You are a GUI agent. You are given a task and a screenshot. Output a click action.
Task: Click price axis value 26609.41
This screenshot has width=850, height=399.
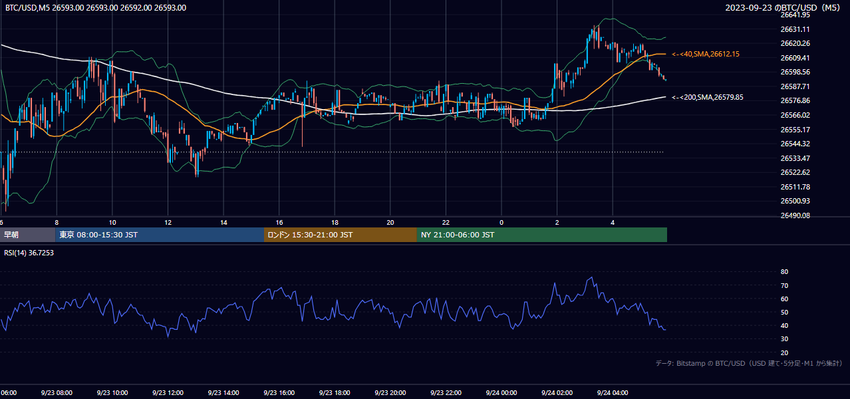(795, 58)
